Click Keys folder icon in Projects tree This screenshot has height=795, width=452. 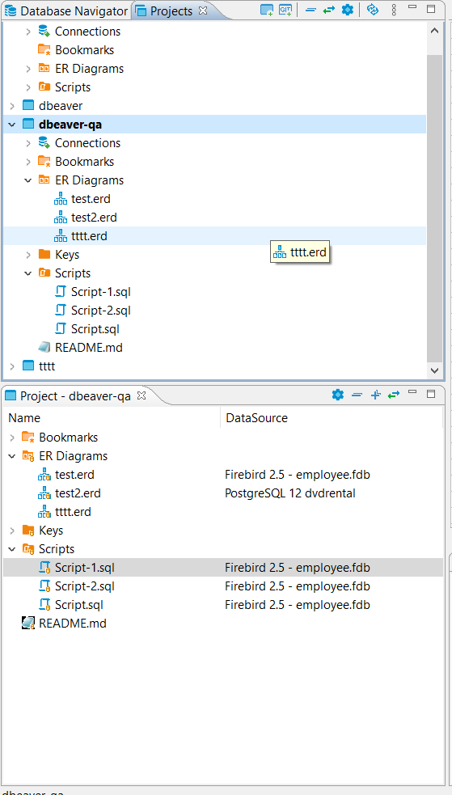pyautogui.click(x=44, y=255)
